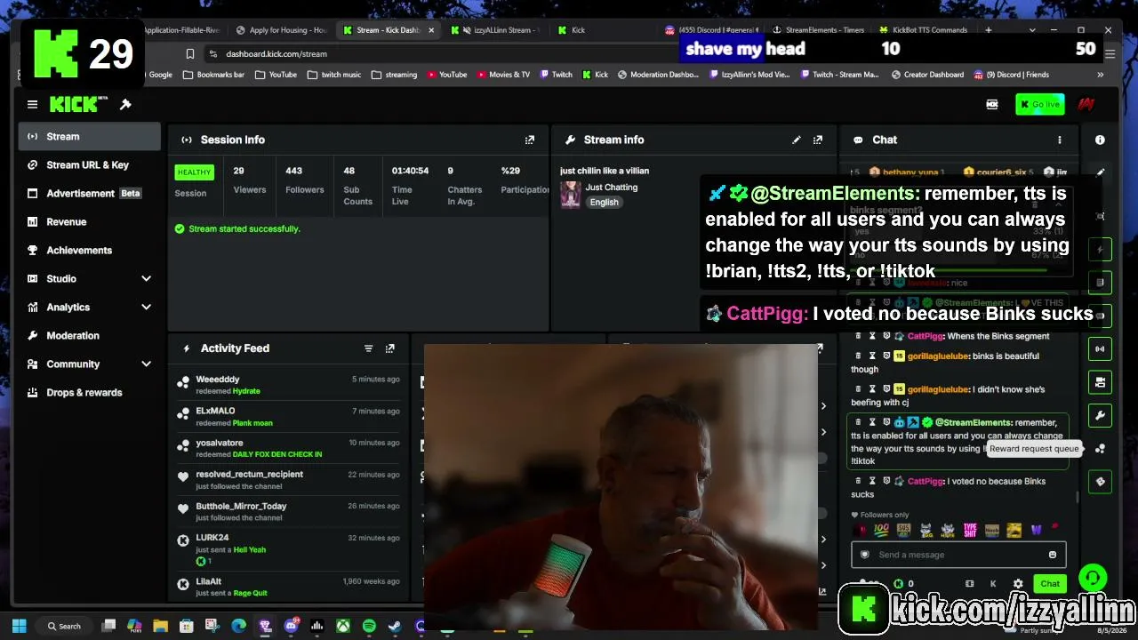This screenshot has height=640, width=1138.
Task: Switch to the izzyALLinn Stream browser tab
Action: point(494,30)
